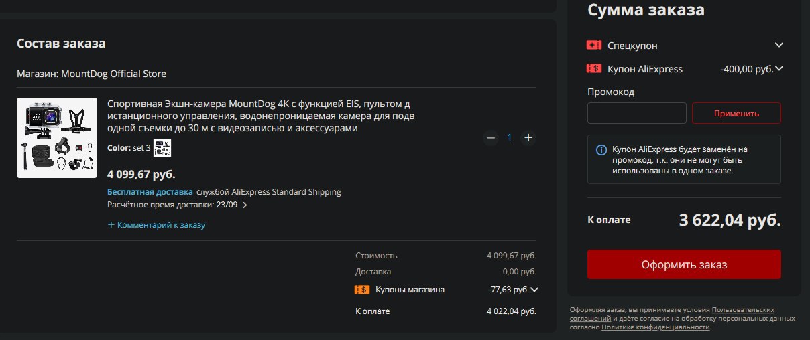Expand the Купон AliExpress -400,00 руб. dropdown

click(x=779, y=68)
